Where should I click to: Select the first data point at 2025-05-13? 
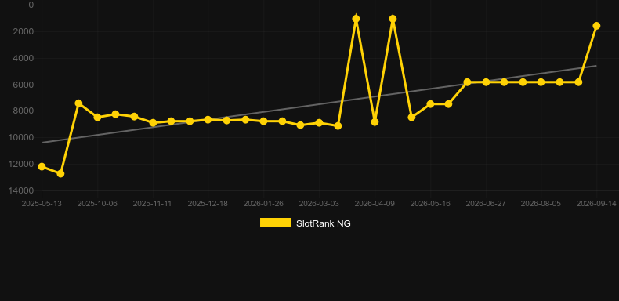coord(42,167)
